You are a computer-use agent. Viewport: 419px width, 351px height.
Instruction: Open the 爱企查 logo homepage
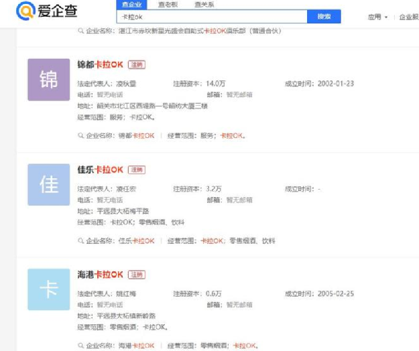(47, 11)
